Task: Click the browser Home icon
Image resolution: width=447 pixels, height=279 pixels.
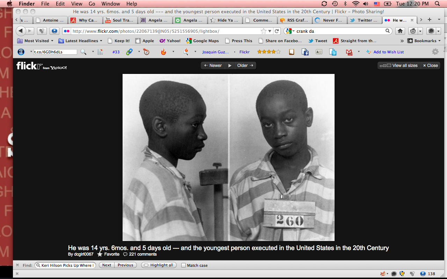Action: click(x=400, y=31)
